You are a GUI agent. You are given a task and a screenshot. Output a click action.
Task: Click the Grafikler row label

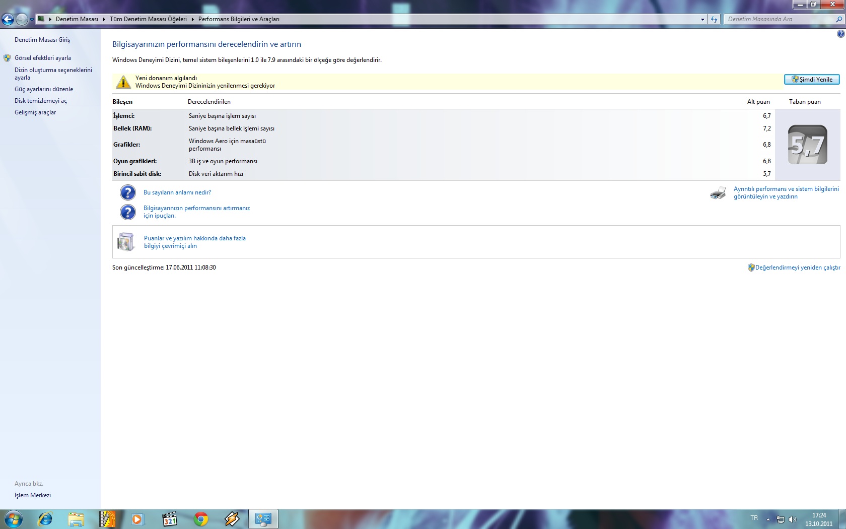tap(127, 145)
